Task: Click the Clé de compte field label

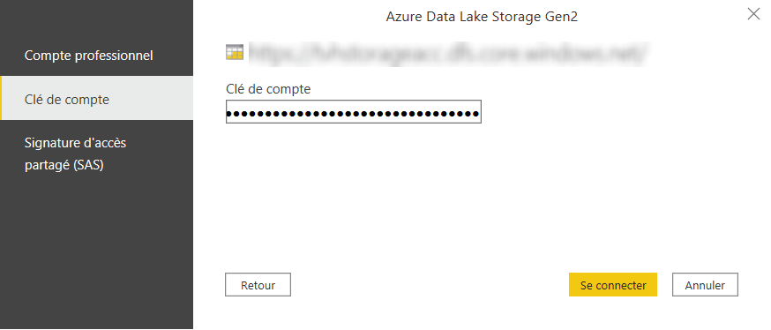Action: click(268, 89)
